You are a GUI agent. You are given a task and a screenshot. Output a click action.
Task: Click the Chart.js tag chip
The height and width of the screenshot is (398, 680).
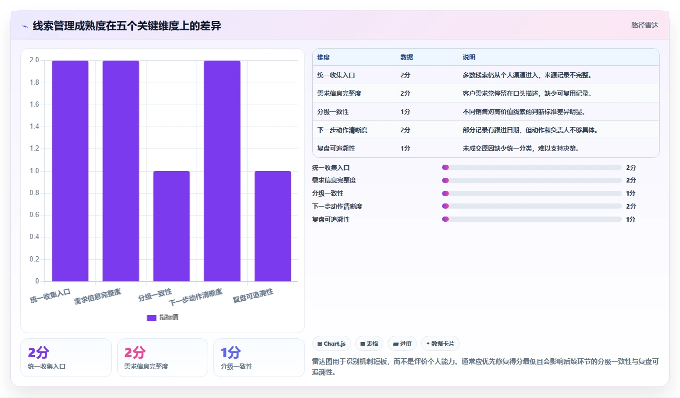click(332, 344)
